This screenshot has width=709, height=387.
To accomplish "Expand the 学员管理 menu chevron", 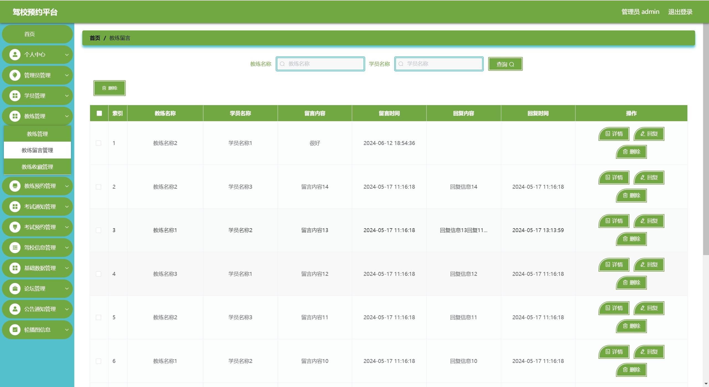I will tap(67, 96).
